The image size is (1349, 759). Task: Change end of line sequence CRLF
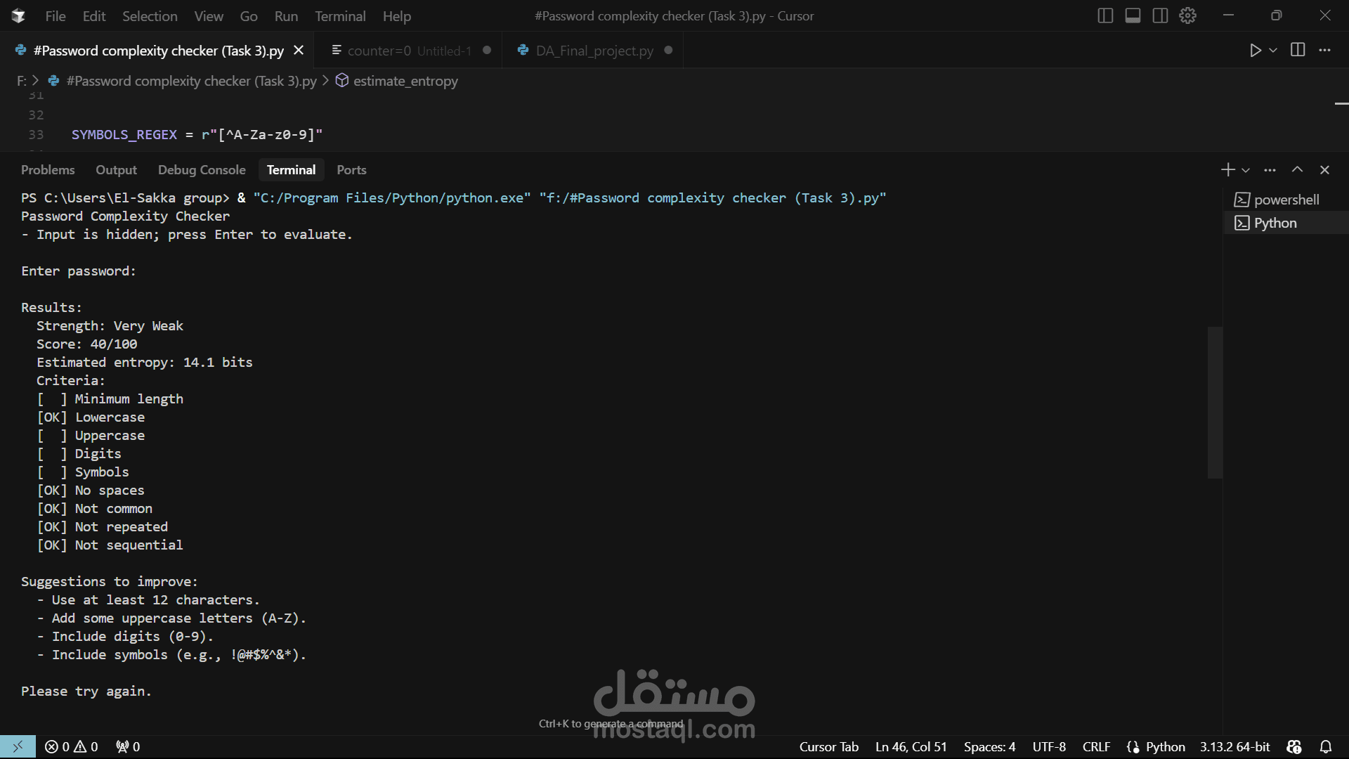click(1096, 746)
